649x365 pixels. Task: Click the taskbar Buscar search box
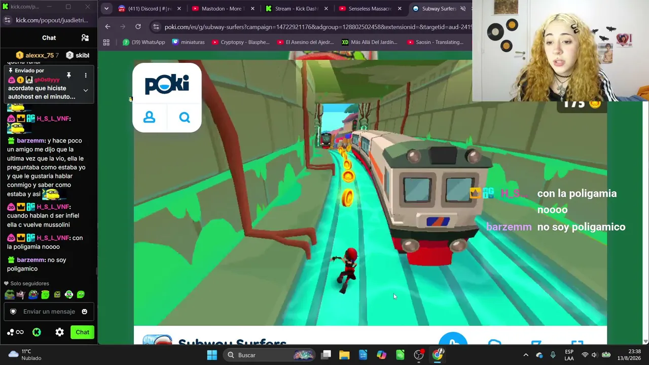269,355
